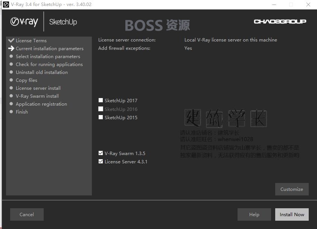Click the Install Now button
This screenshot has width=317, height=229.
click(292, 214)
